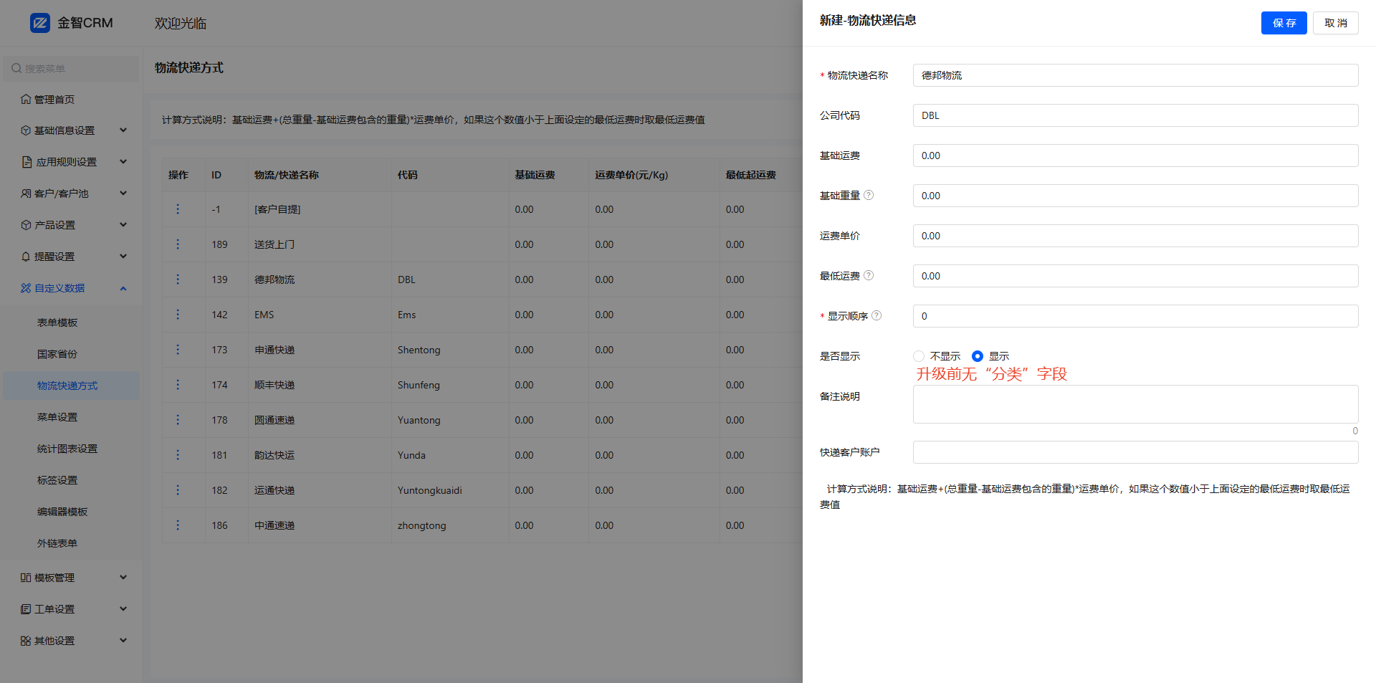Click the 保存 button
The width and height of the screenshot is (1376, 683).
1284,23
